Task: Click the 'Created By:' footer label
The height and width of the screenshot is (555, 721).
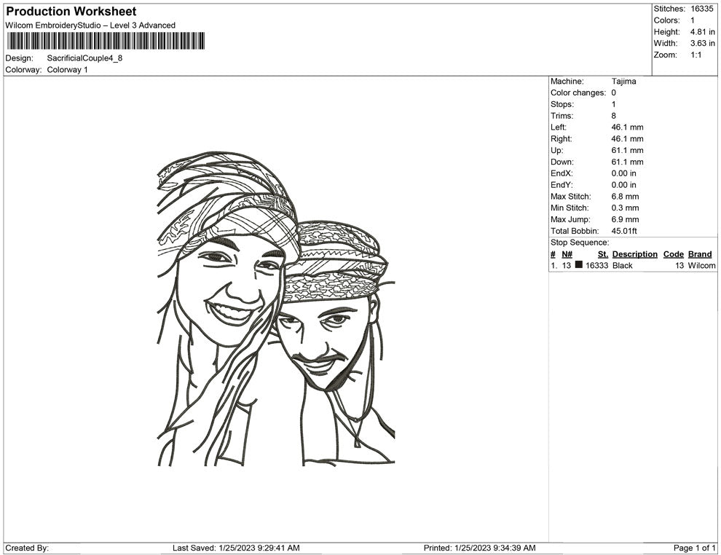Action: [27, 548]
